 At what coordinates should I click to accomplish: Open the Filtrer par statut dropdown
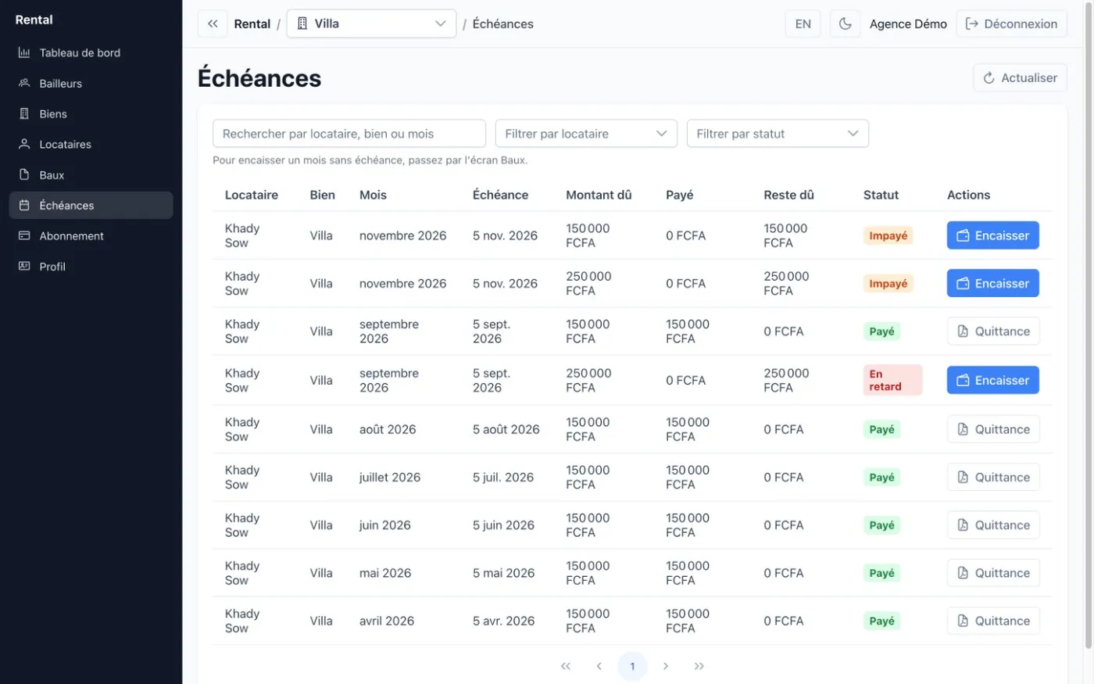click(778, 134)
